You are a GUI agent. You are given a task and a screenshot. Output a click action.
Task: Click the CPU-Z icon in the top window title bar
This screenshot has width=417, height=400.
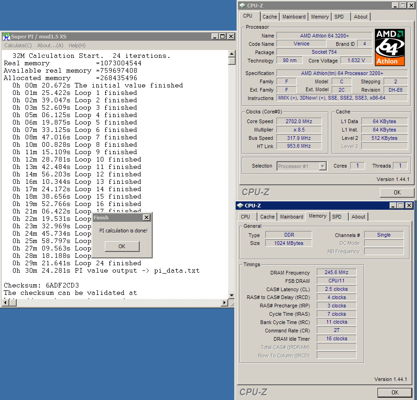[x=242, y=5]
